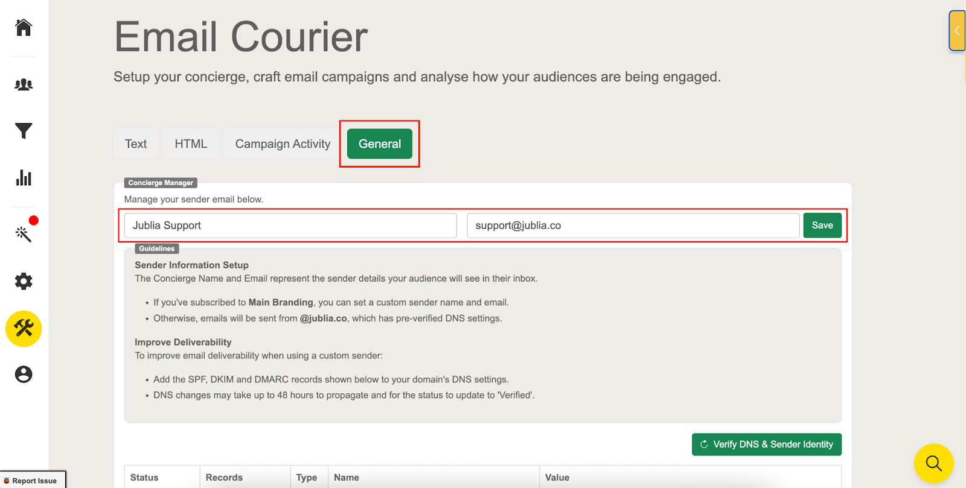Click the bold Main Branding text

(281, 302)
